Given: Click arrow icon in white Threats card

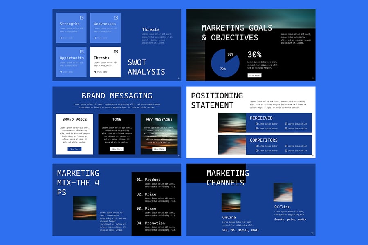Looking at the screenshot, I should coord(95,72).
